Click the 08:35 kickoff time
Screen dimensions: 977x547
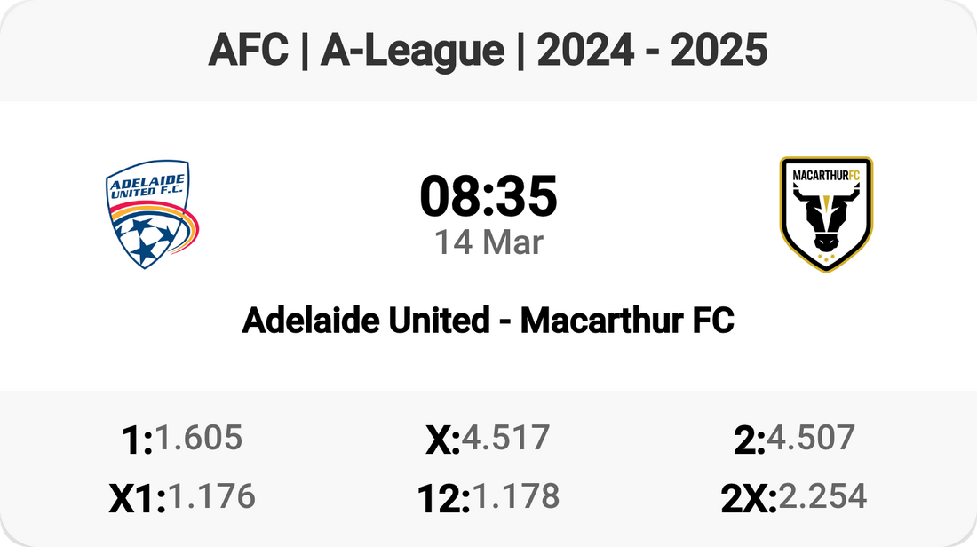(x=488, y=196)
